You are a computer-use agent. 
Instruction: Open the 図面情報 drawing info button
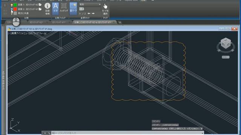coord(47,9)
